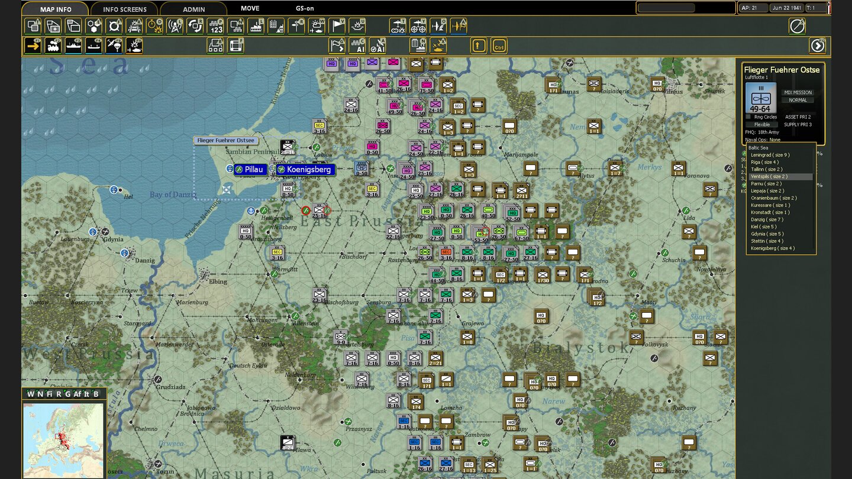Open the MAP INFO tab

pos(56,9)
